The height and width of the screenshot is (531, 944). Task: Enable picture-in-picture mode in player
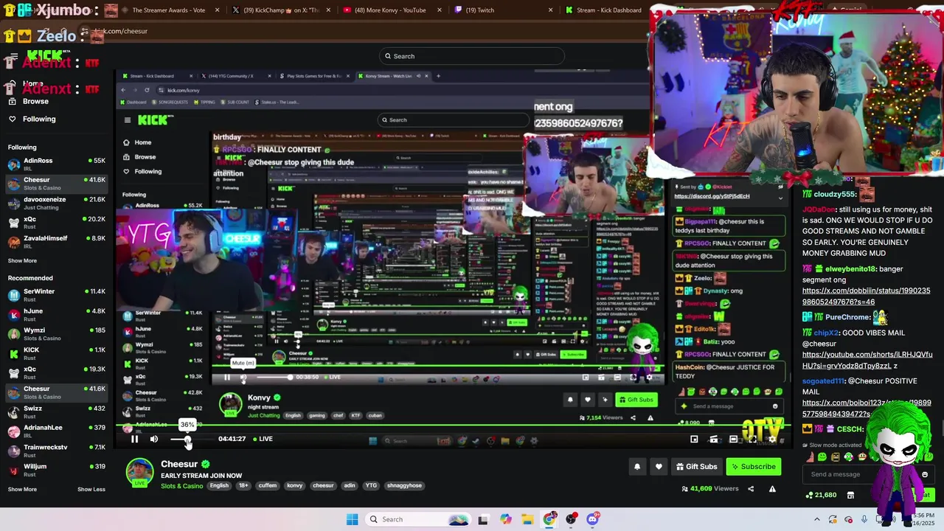coord(694,440)
